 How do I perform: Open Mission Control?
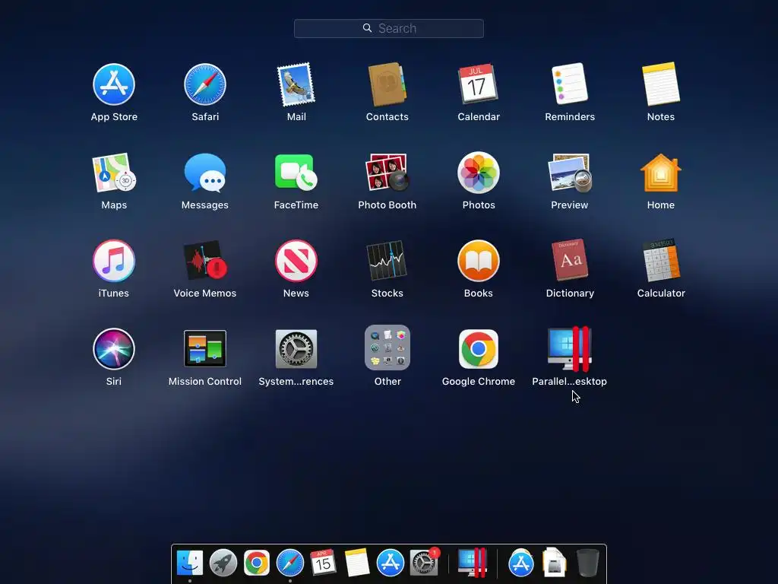tap(205, 348)
